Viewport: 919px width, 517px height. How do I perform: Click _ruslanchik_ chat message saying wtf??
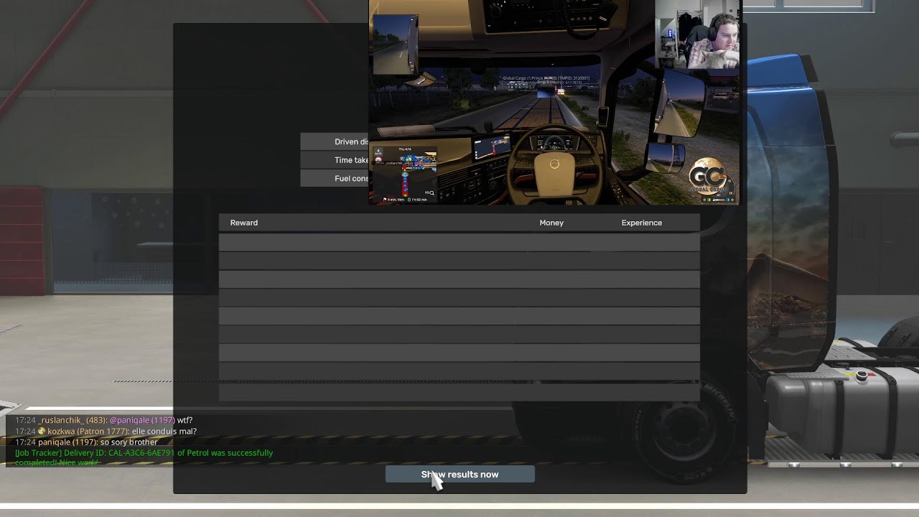[104, 420]
